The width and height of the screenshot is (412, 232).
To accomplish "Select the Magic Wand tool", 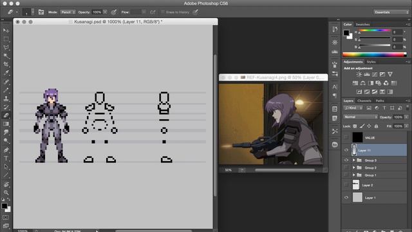I will 6,56.
